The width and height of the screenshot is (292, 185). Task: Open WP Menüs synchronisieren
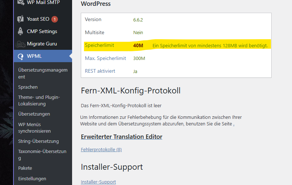pos(35,128)
